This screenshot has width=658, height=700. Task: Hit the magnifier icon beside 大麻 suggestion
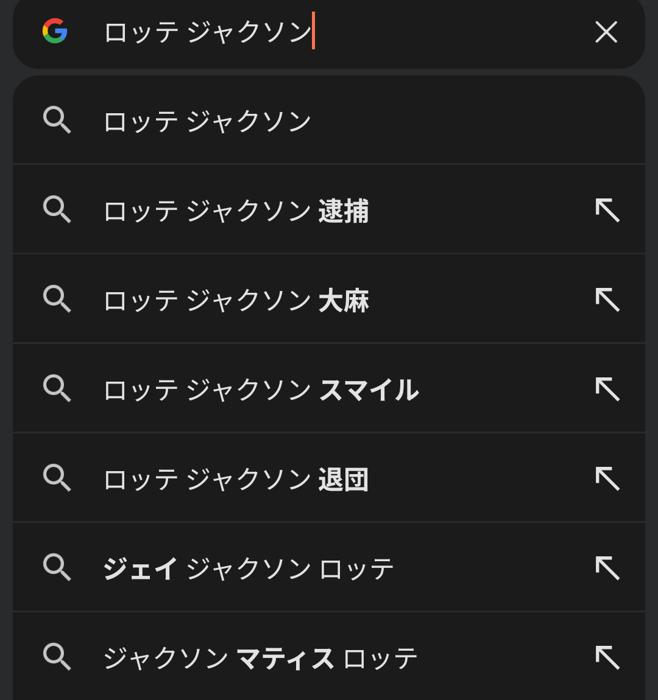tap(57, 299)
